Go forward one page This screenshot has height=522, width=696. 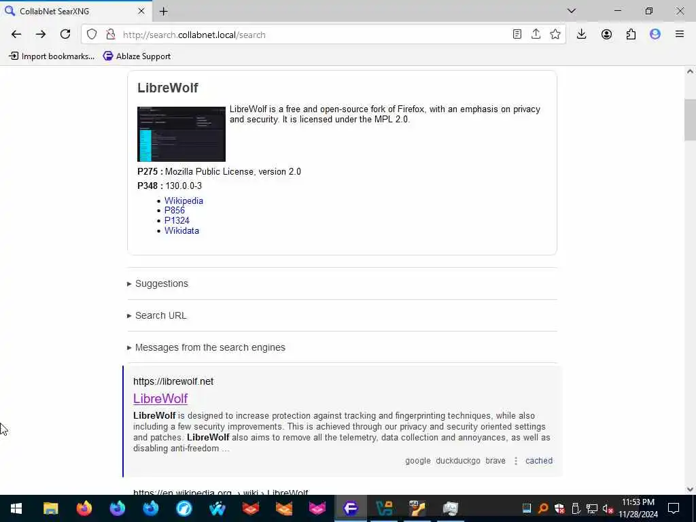pyautogui.click(x=41, y=34)
